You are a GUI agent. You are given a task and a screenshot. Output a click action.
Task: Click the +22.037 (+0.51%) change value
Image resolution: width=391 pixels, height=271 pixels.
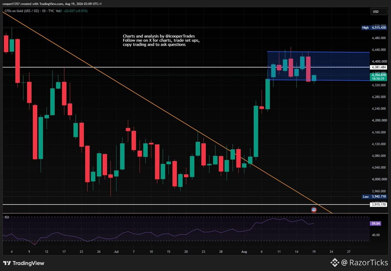click(76, 11)
